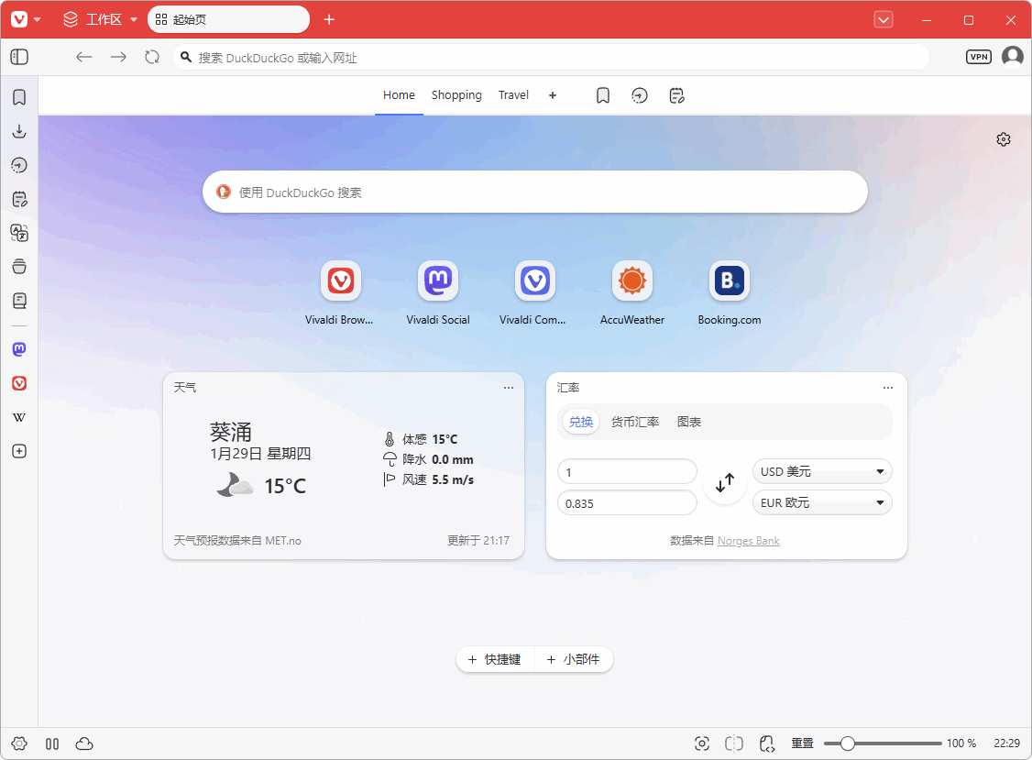Open the 工作区 workspaces dropdown
The height and width of the screenshot is (760, 1032).
(x=101, y=19)
